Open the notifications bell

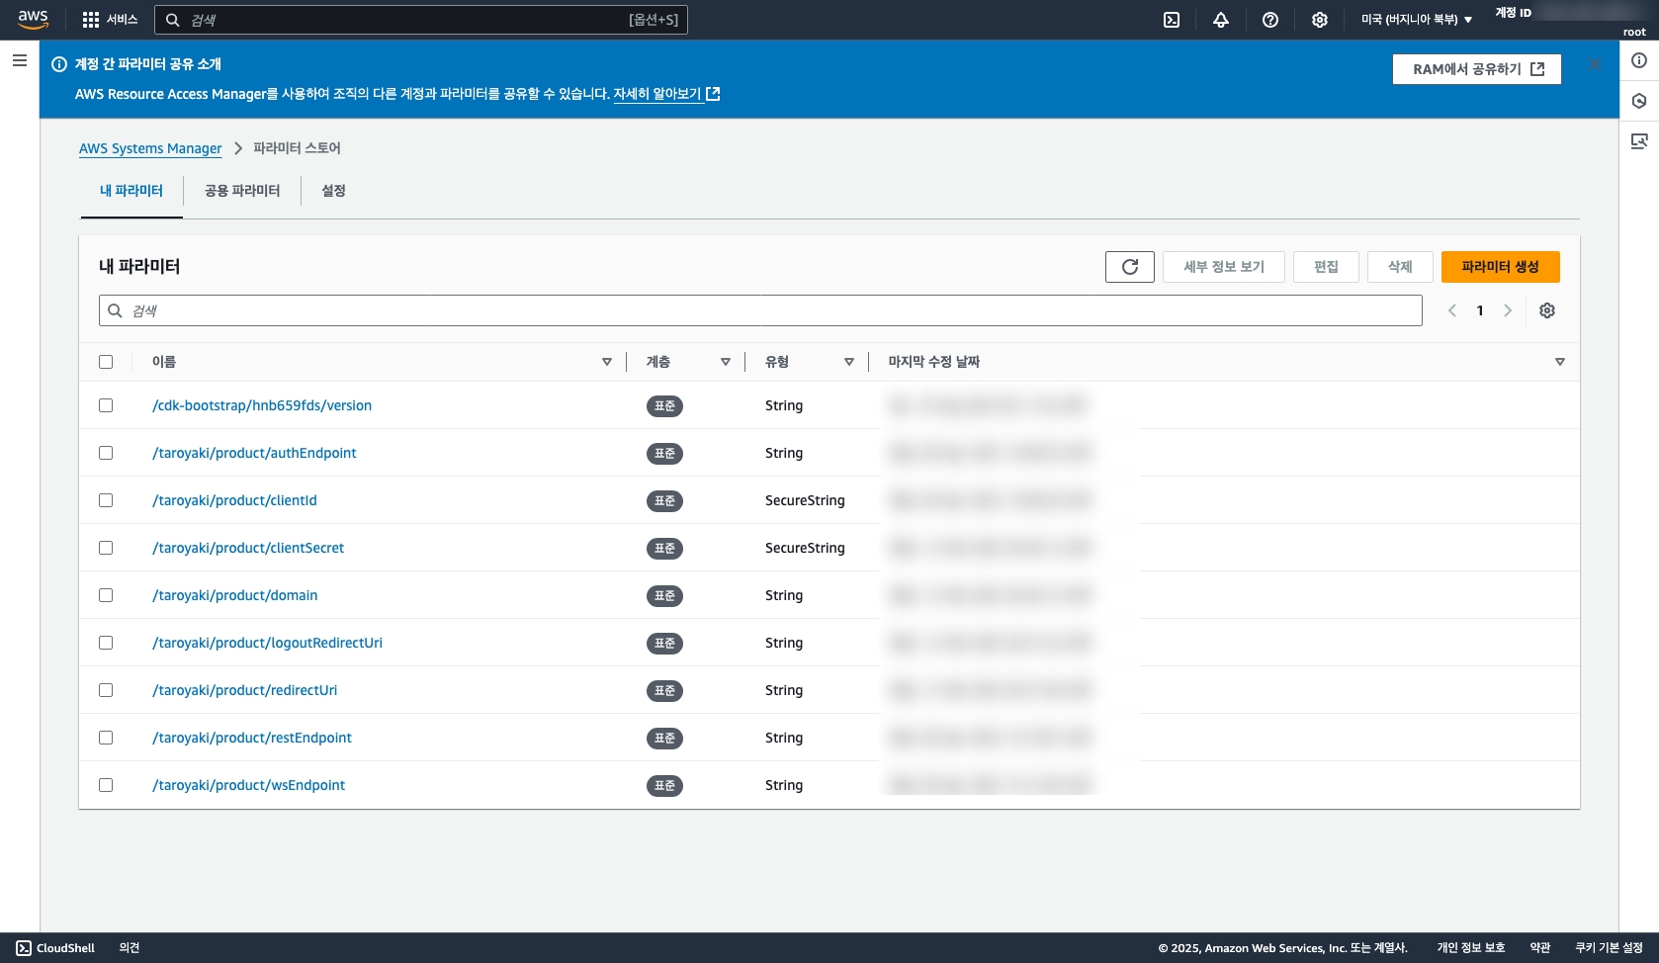click(1221, 20)
